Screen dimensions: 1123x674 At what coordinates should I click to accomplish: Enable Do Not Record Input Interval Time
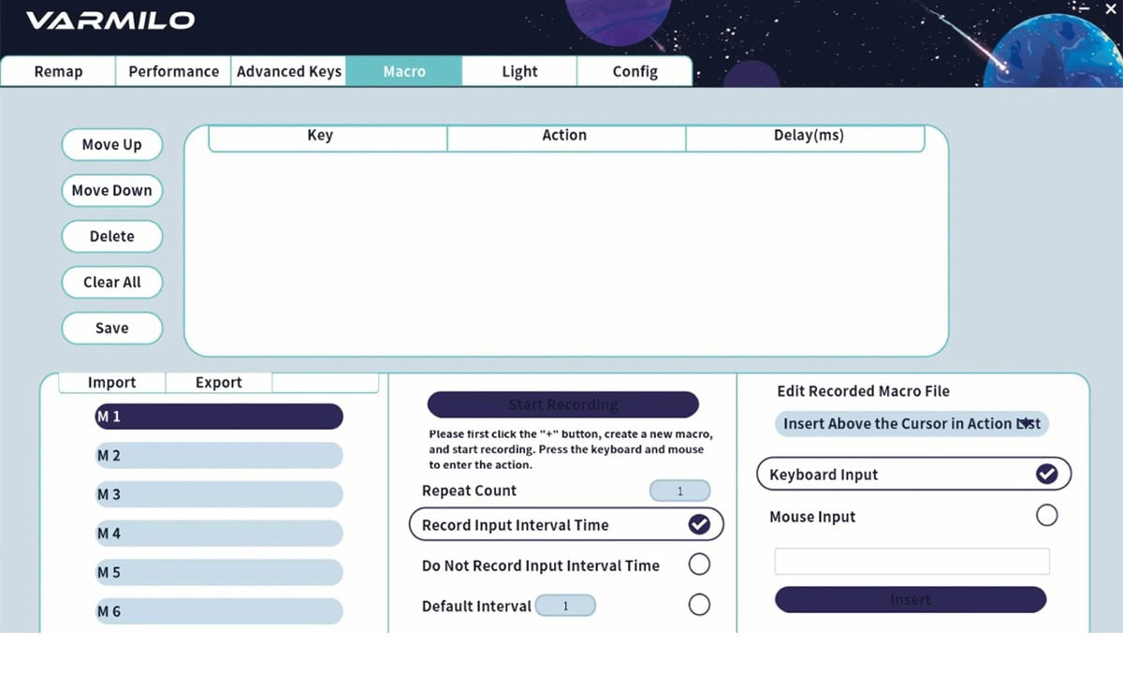tap(699, 564)
